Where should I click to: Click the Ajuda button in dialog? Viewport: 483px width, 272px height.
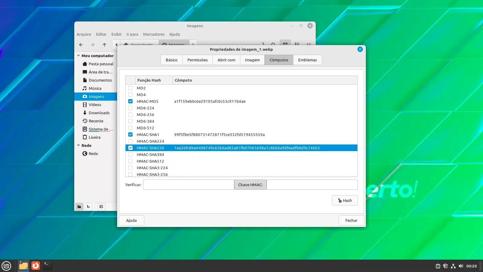[x=131, y=220]
